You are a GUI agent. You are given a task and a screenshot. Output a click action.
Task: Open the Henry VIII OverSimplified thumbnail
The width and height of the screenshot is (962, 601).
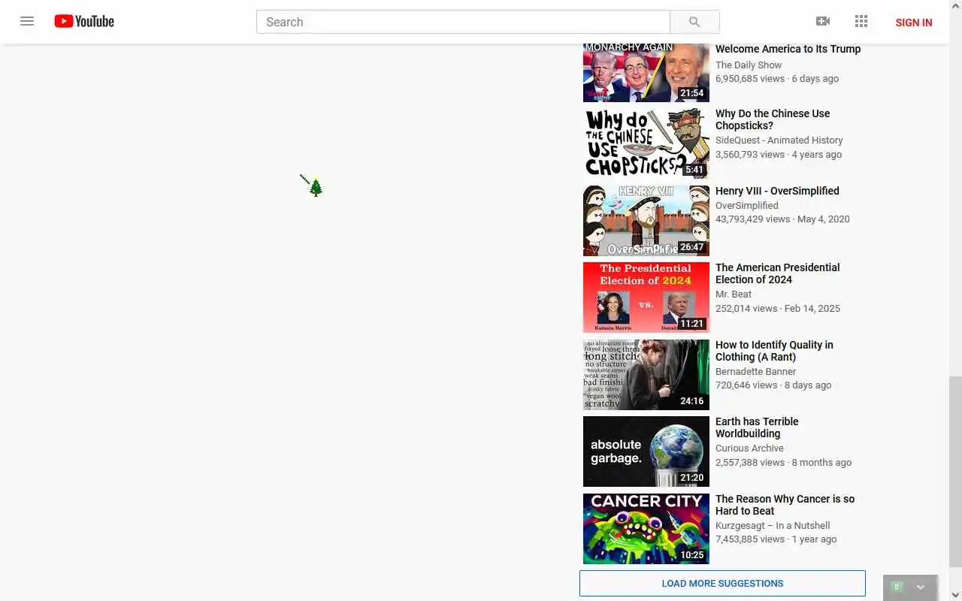[x=646, y=221]
